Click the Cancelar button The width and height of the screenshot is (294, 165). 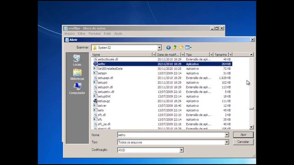[243, 142]
